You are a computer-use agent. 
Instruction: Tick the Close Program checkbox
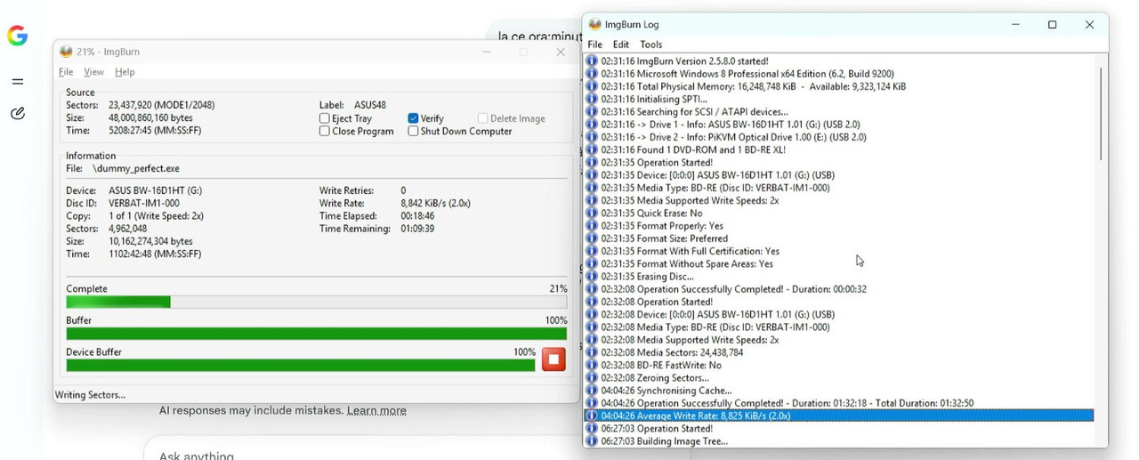point(325,131)
